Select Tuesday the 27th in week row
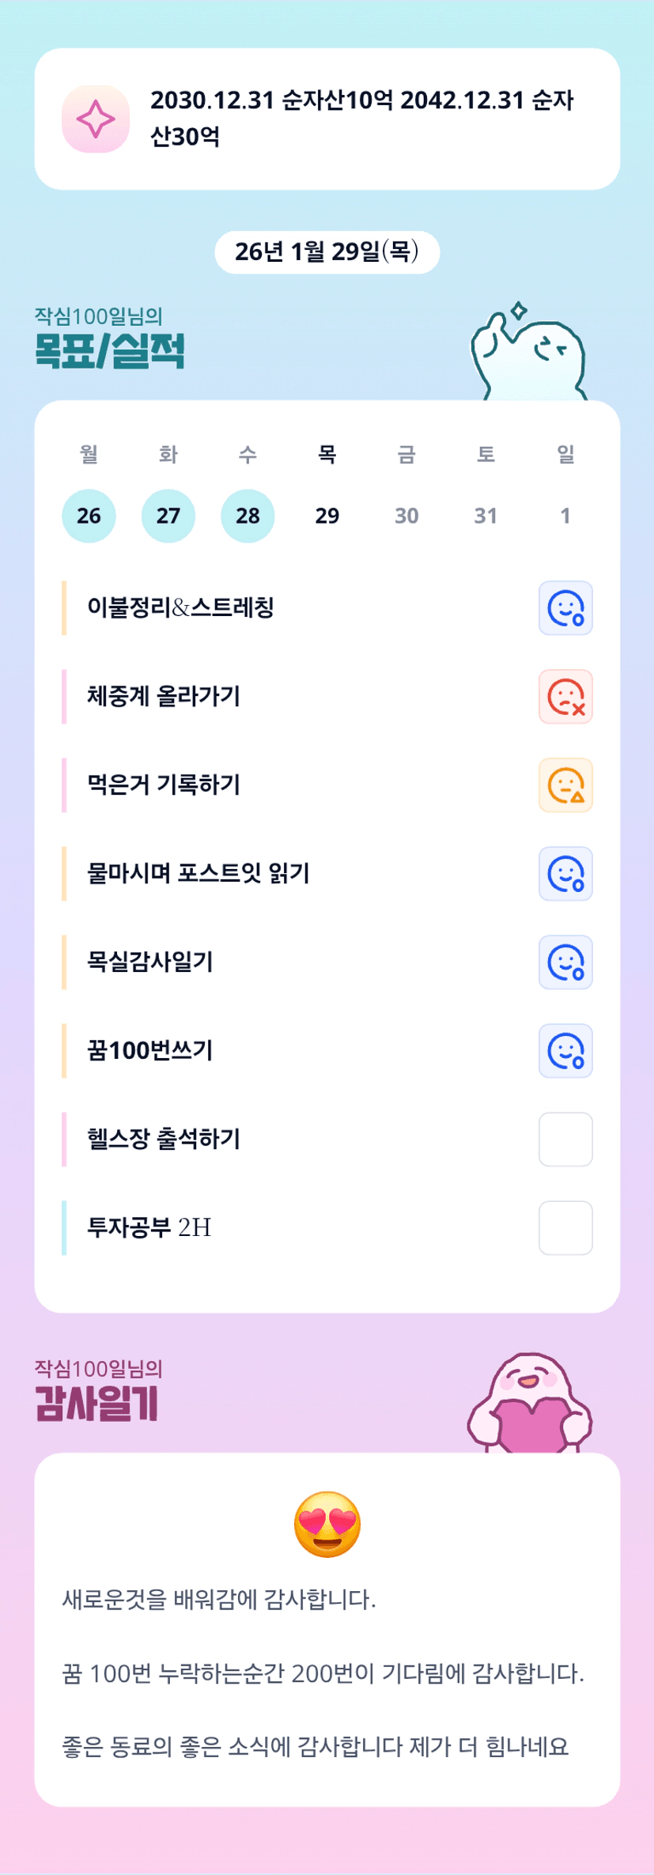This screenshot has width=654, height=1875. click(168, 516)
